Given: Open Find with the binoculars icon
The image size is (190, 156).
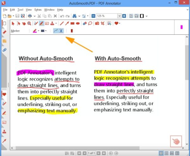Looking at the screenshot, I should click(x=74, y=16).
